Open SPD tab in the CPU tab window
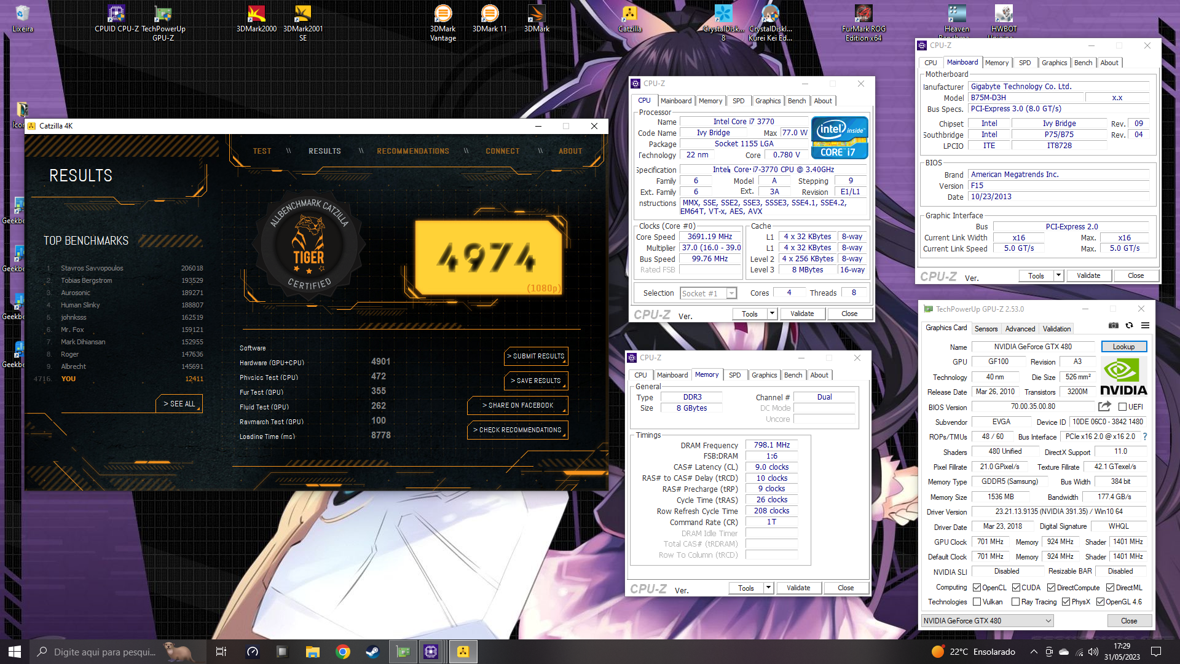Screen dimensions: 1180x664 point(738,101)
